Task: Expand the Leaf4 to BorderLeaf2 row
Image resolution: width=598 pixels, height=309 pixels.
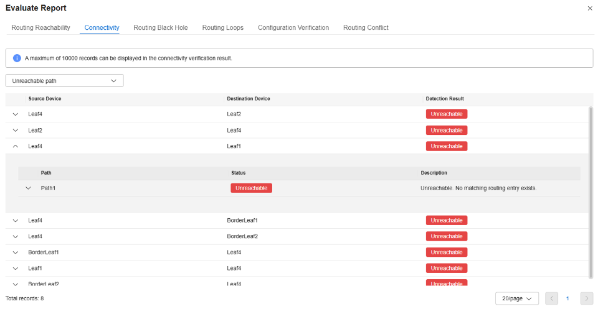Action: click(x=15, y=237)
